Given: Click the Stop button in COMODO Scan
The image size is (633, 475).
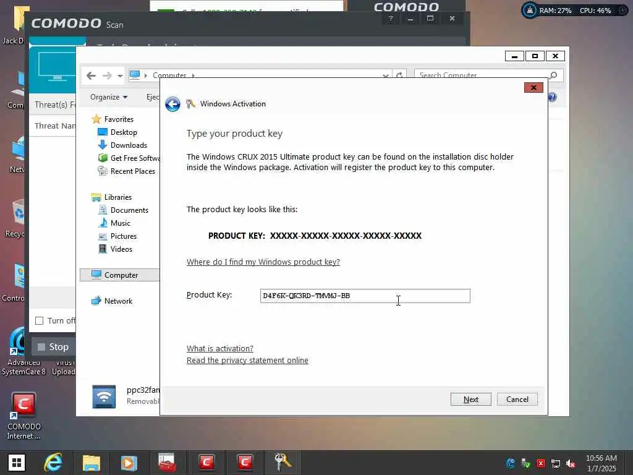Looking at the screenshot, I should pos(53,346).
